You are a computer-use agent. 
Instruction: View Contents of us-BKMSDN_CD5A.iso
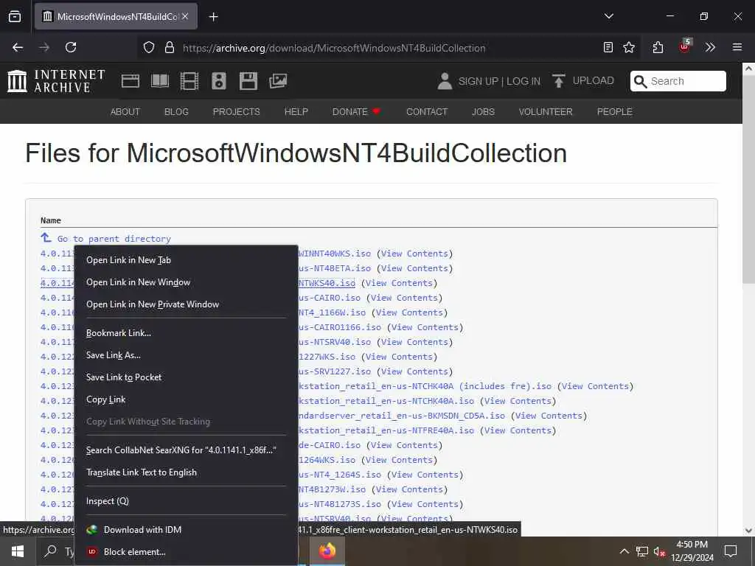point(549,416)
